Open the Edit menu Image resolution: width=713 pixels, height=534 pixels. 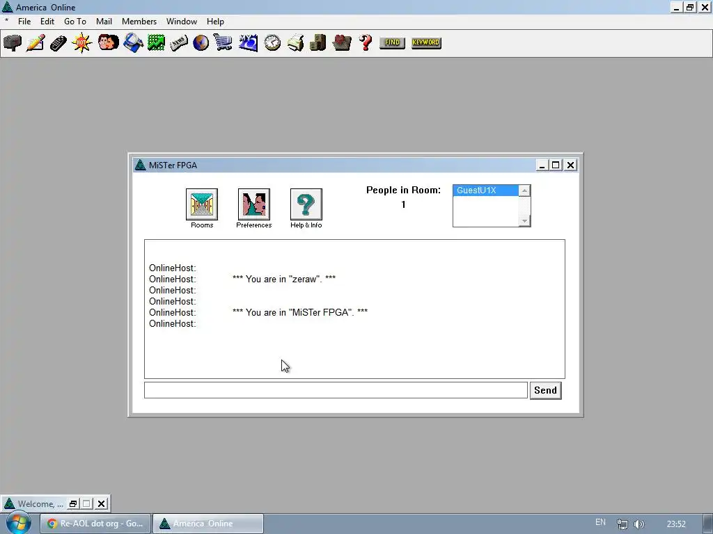click(x=47, y=22)
